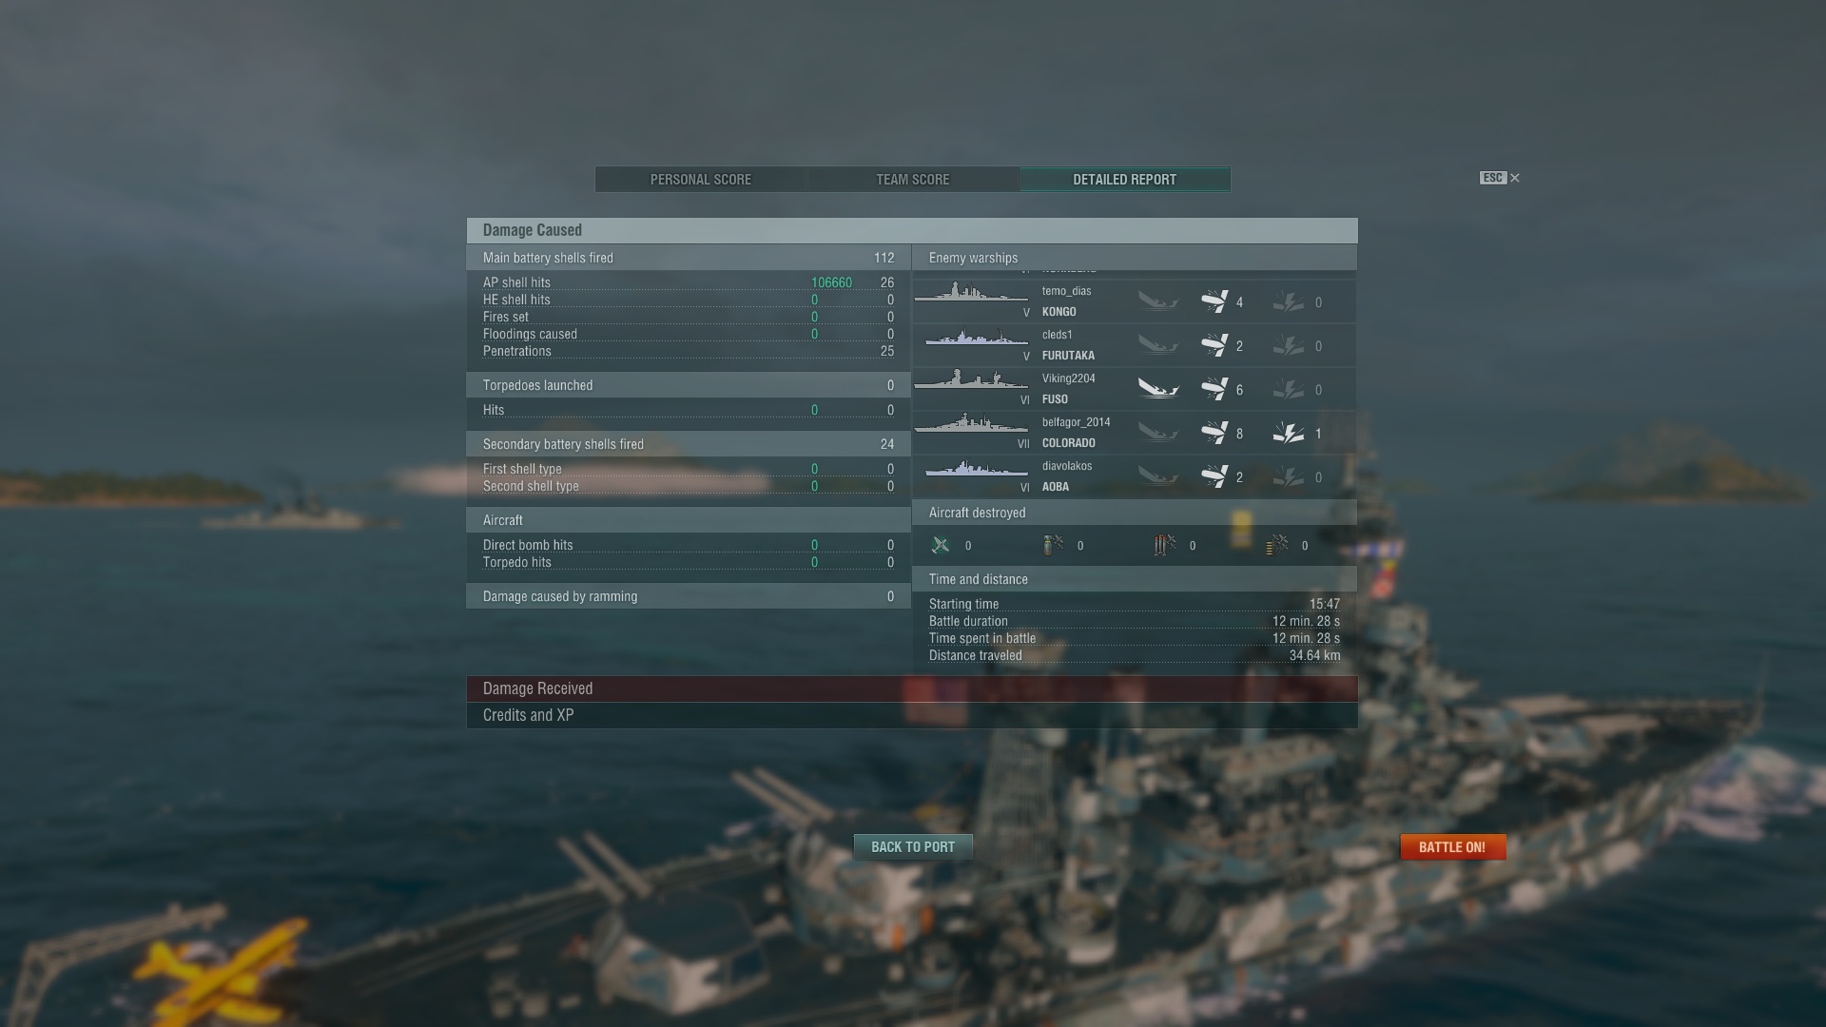
Task: Click the shell hits icon for AOBA
Action: pyautogui.click(x=1214, y=476)
